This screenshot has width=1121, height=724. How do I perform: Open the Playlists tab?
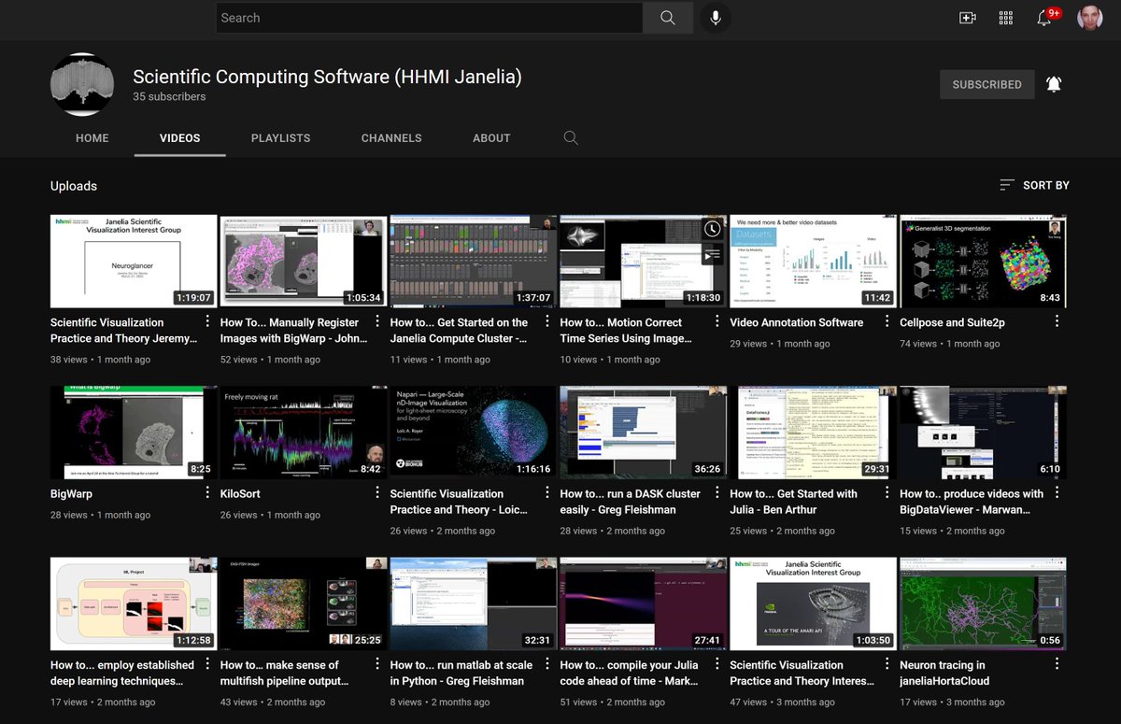point(280,138)
